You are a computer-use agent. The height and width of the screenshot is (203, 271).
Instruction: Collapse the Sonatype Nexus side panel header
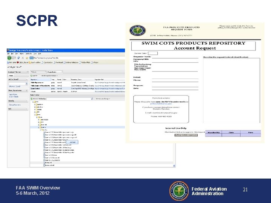click(x=27, y=72)
